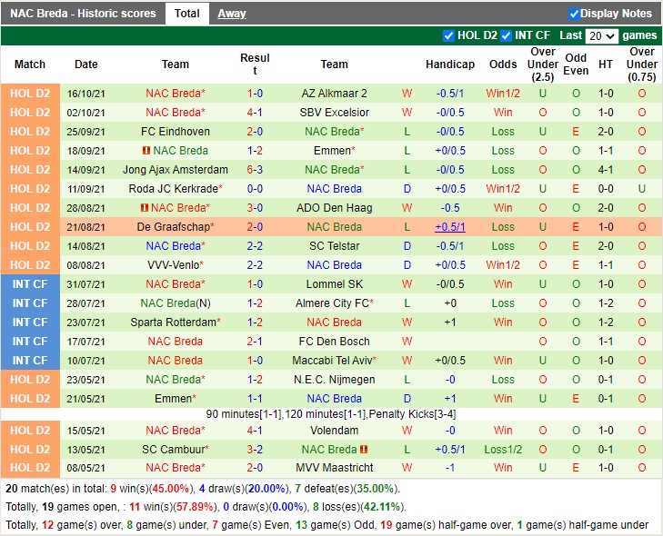663x536 pixels.
Task: Open Jong Ajax Amsterdam team link
Action: tap(175, 169)
